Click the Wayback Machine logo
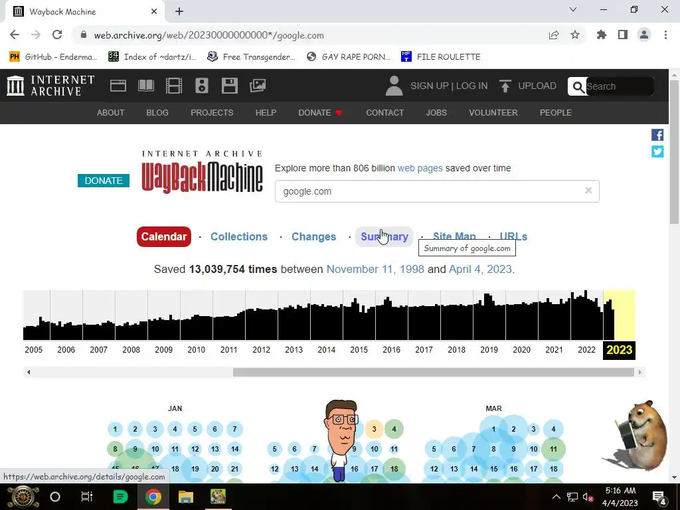The image size is (680, 510). (x=202, y=172)
